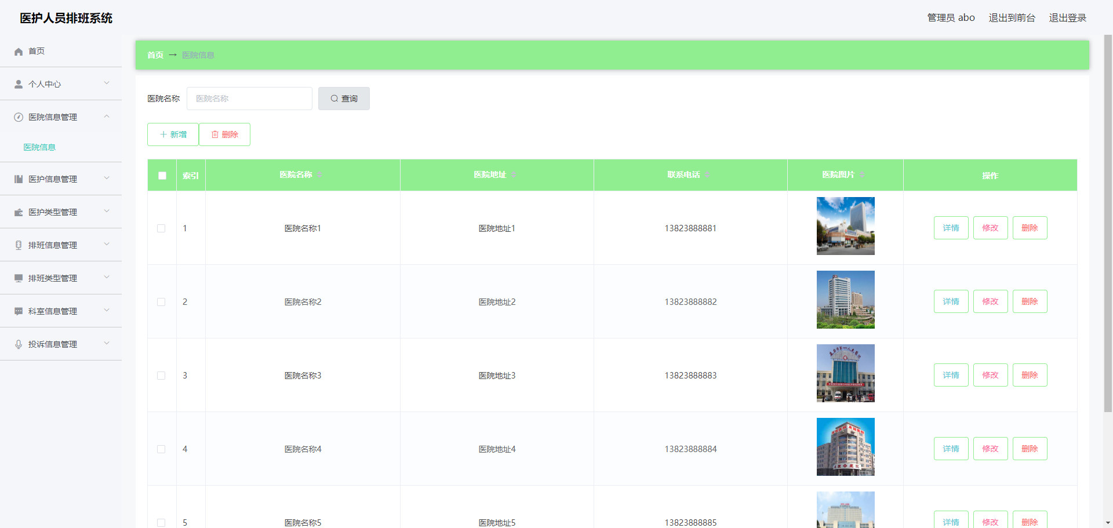Viewport: 1113px width, 528px height.
Task: Click the monitor icon beside 排班类型管理
Action: coord(19,278)
